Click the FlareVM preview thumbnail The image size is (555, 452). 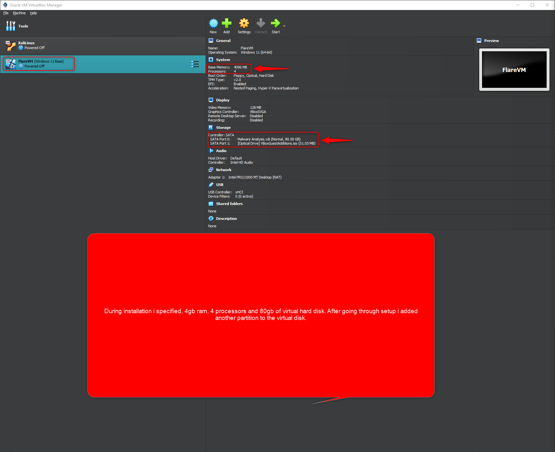pyautogui.click(x=514, y=70)
